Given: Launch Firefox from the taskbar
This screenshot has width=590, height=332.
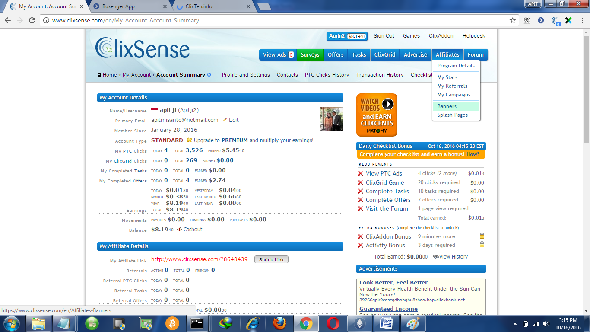Looking at the screenshot, I should [279, 323].
